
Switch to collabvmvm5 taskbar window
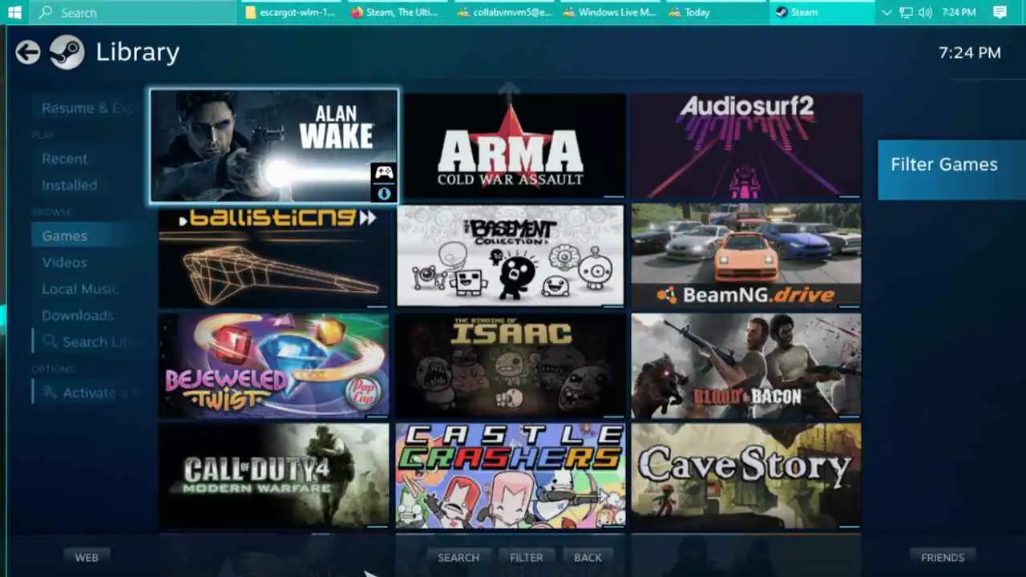pos(504,12)
